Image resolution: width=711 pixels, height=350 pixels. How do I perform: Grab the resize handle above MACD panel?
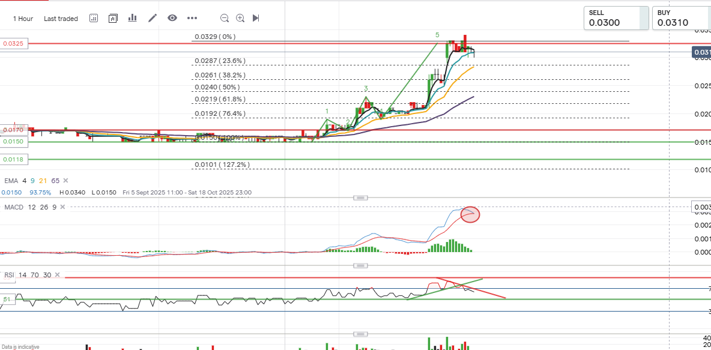click(360, 198)
